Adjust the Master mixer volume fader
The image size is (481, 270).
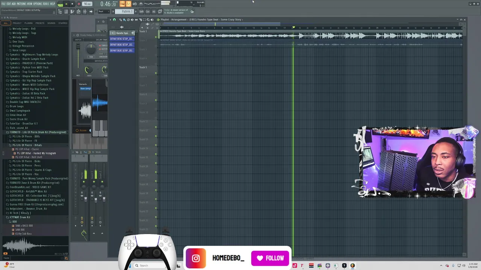tap(86, 199)
